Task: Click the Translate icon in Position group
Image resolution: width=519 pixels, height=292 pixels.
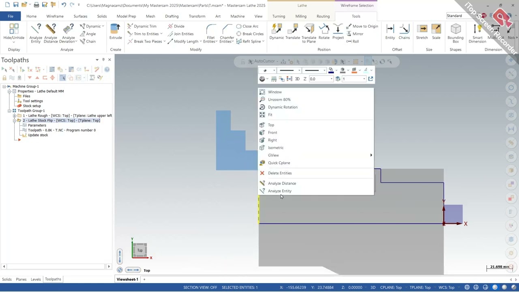Action: 293,32
